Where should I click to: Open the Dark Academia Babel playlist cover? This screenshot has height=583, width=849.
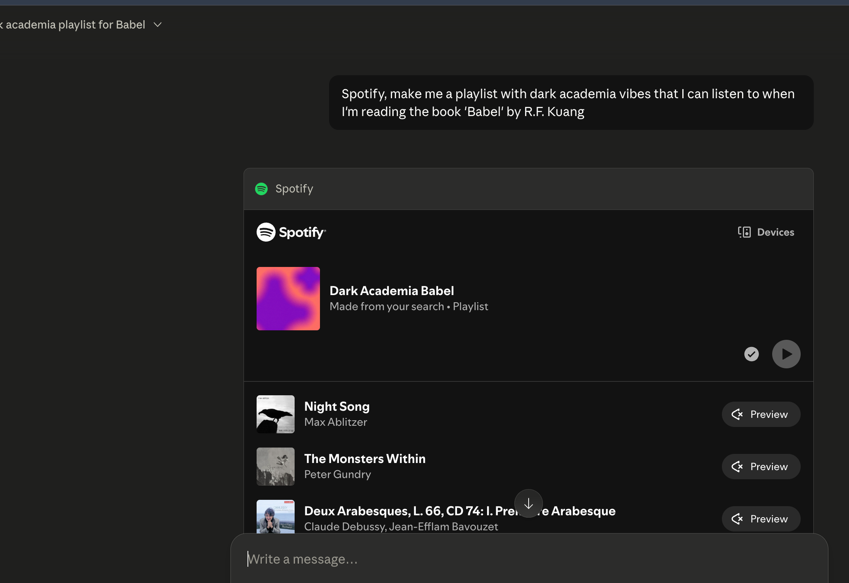pos(288,299)
